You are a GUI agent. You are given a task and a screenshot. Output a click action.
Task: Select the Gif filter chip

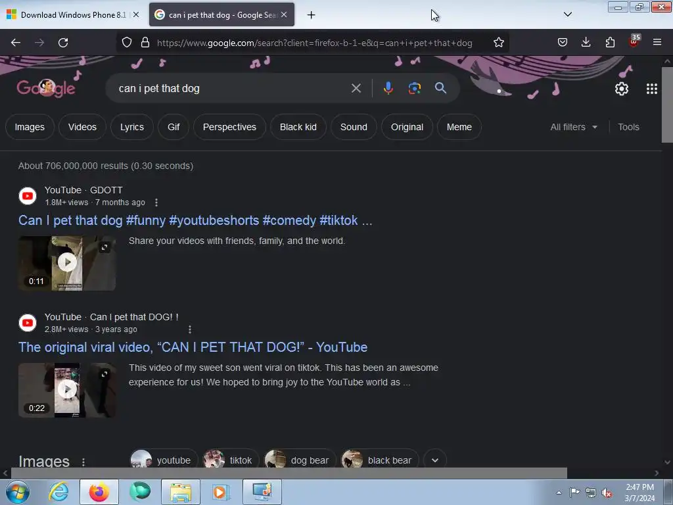pyautogui.click(x=174, y=127)
